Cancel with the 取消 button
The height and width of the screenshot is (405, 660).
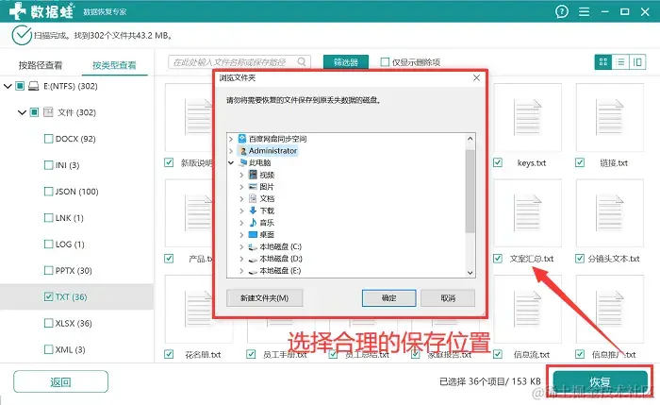448,298
